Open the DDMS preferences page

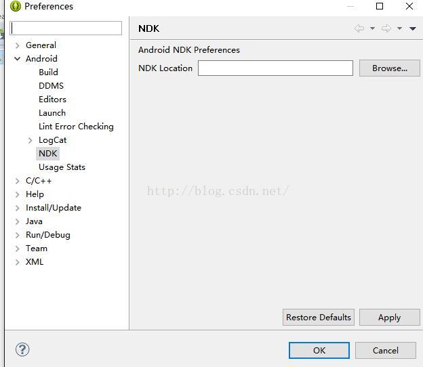tap(52, 86)
